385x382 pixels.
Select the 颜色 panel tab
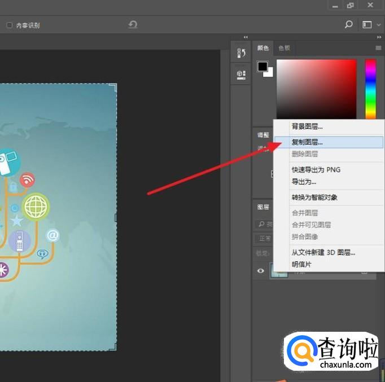click(262, 48)
